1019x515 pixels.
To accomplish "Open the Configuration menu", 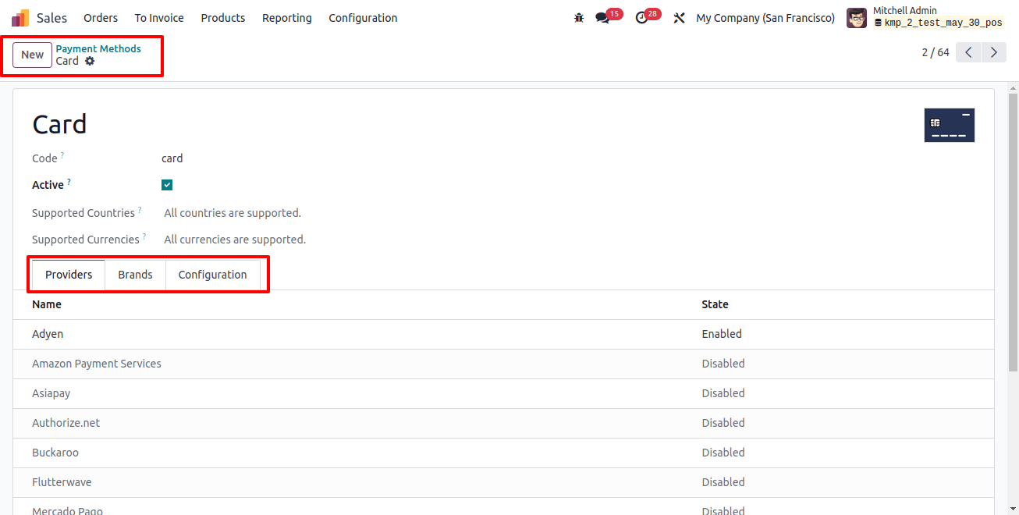I will click(x=363, y=18).
